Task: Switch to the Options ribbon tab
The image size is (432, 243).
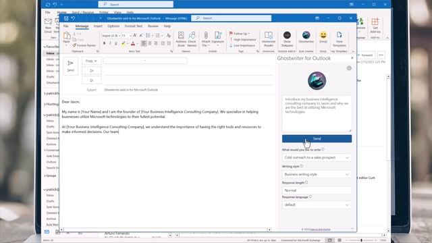Action: (x=113, y=26)
